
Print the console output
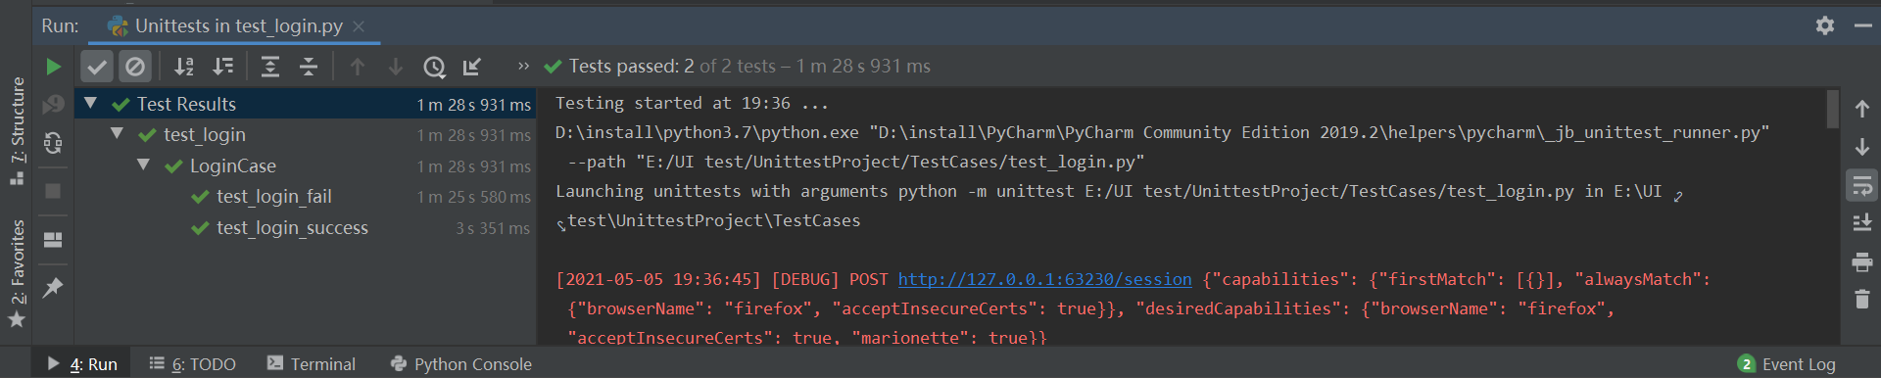point(1862,261)
